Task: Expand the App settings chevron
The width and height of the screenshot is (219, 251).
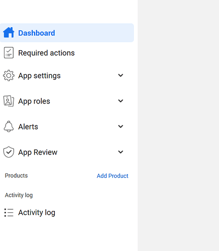Action: (120, 75)
